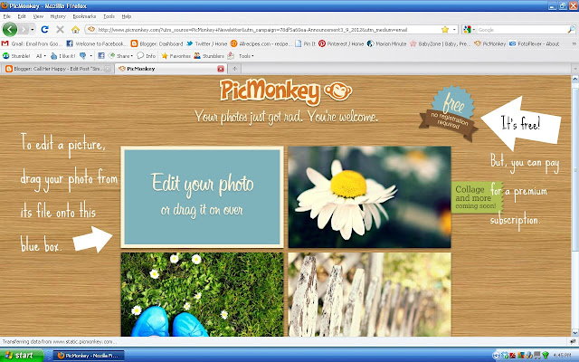Click the Google search input field
This screenshot has height=362, width=579.
click(521, 30)
